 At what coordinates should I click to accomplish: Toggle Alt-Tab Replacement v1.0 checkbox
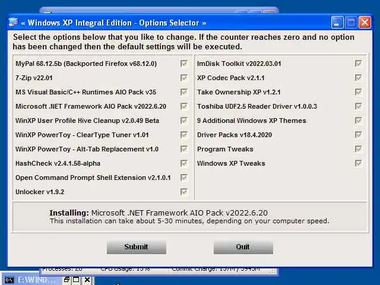click(x=184, y=149)
